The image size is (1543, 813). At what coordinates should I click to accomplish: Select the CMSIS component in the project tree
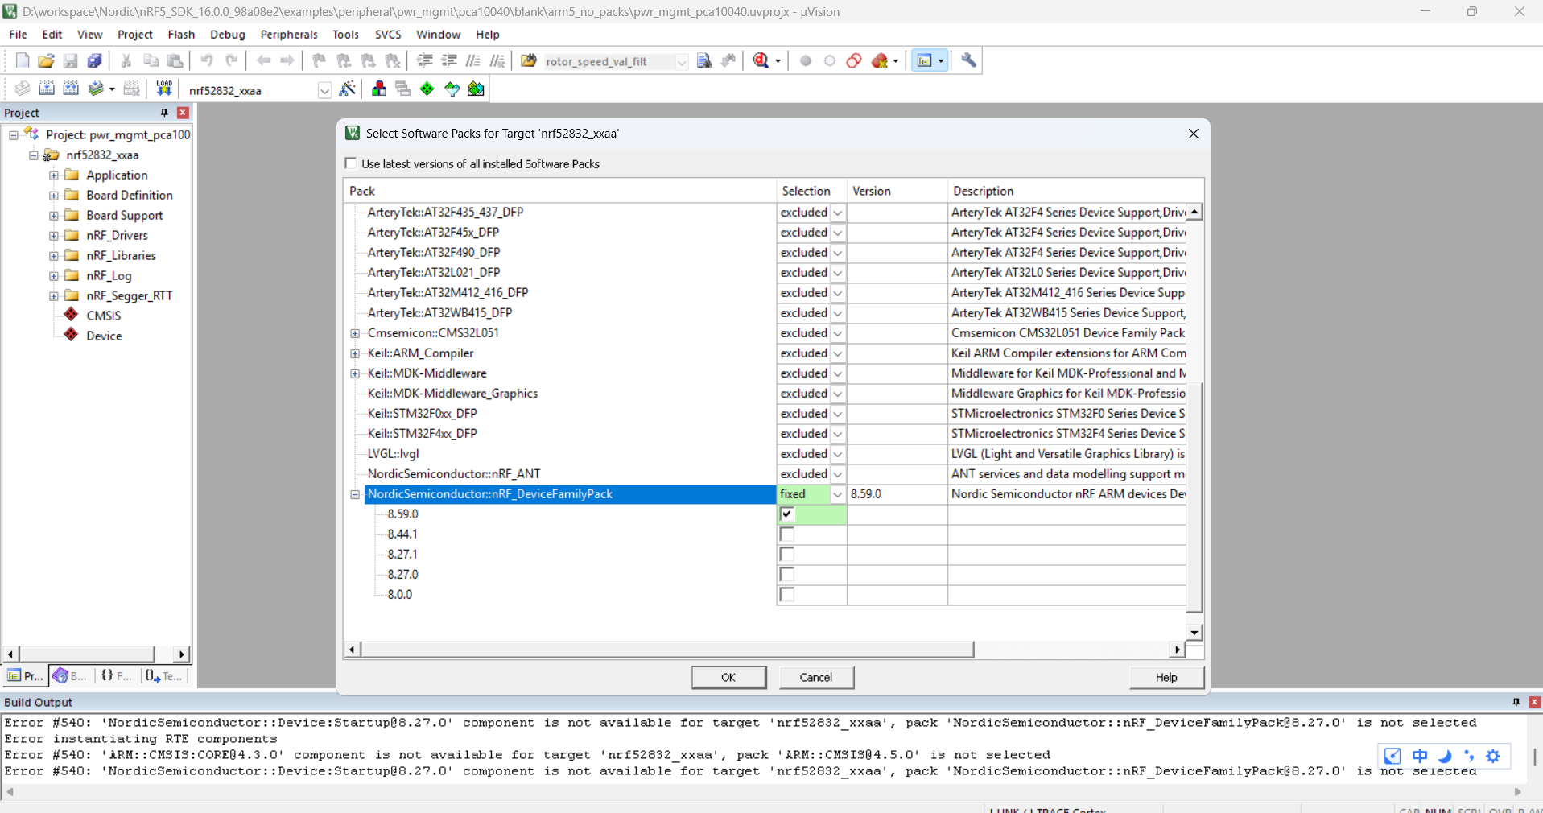[x=103, y=316]
